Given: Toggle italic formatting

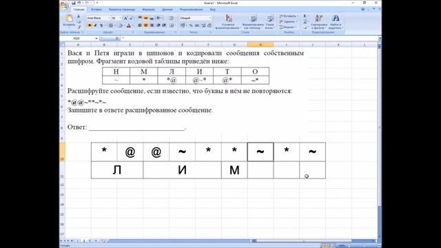Looking at the screenshot, I should pos(96,25).
